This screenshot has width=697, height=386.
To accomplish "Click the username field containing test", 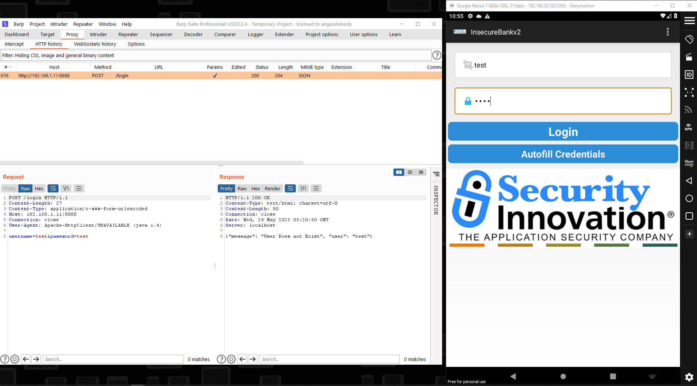I will tap(563, 65).
